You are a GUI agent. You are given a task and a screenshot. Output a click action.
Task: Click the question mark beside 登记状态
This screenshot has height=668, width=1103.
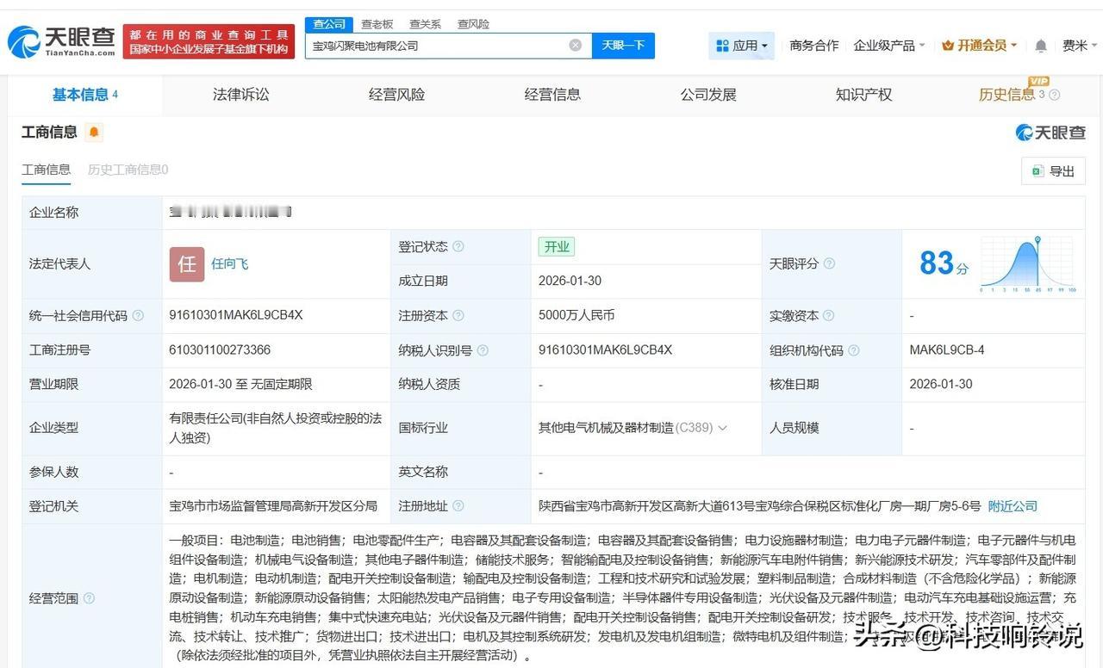pos(460,246)
